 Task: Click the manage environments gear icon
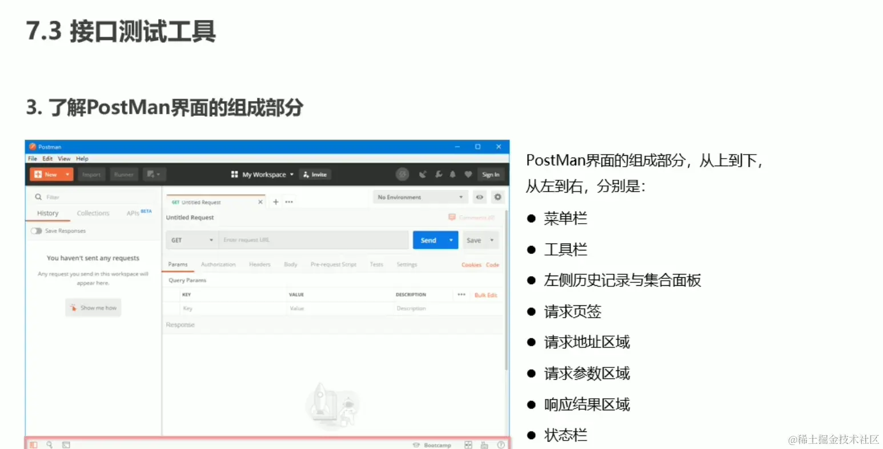pyautogui.click(x=498, y=197)
